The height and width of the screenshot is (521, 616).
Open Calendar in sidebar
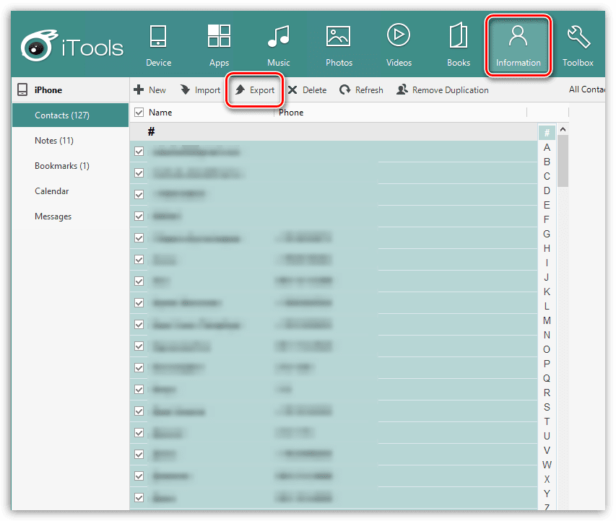[x=51, y=191]
